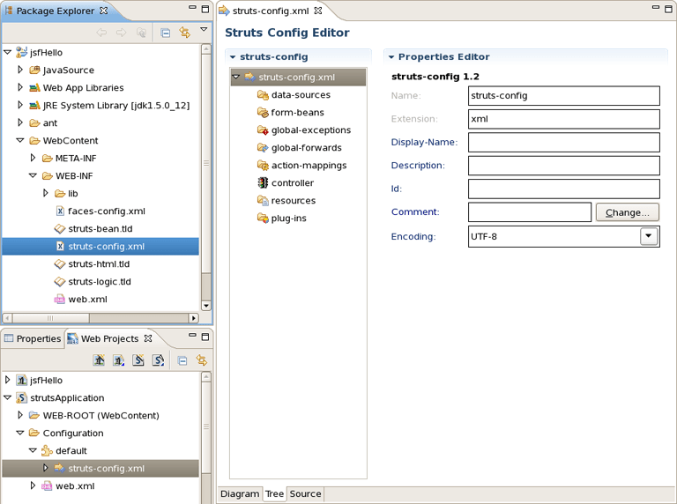The image size is (677, 504).
Task: Expand JRE System Library node
Action: pyautogui.click(x=20, y=105)
